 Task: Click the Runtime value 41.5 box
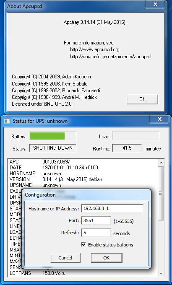[127, 148]
